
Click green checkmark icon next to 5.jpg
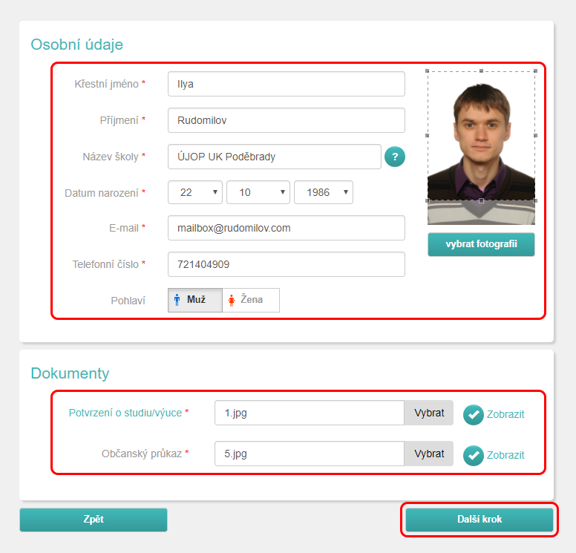point(473,456)
